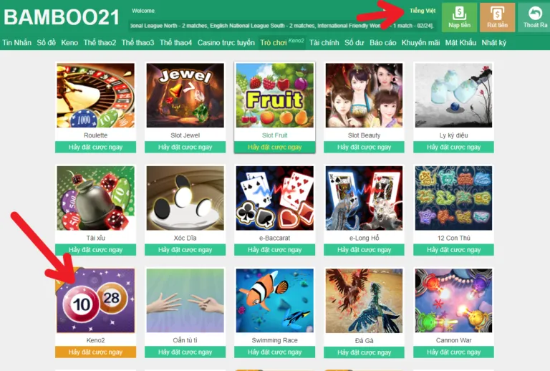Click bet now button under Slot Fruit
550x371 pixels.
point(275,148)
